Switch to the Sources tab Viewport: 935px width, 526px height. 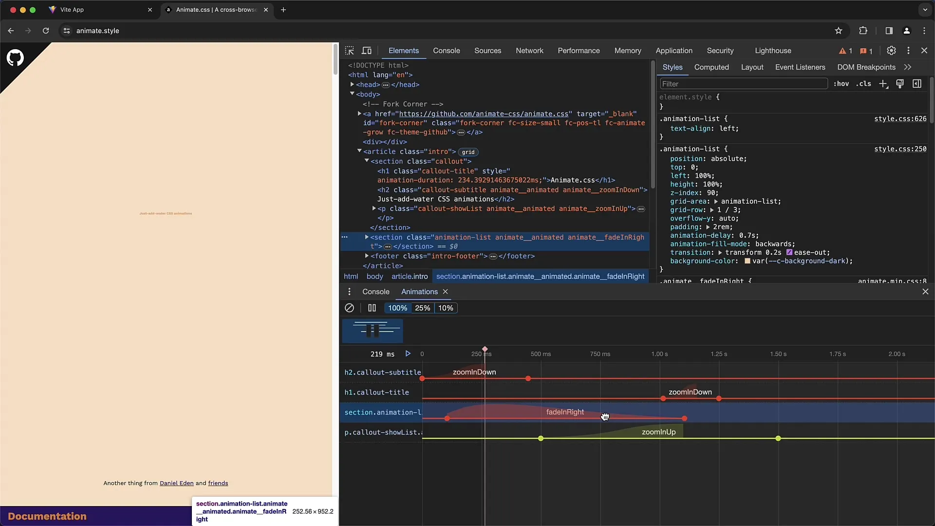(x=487, y=51)
